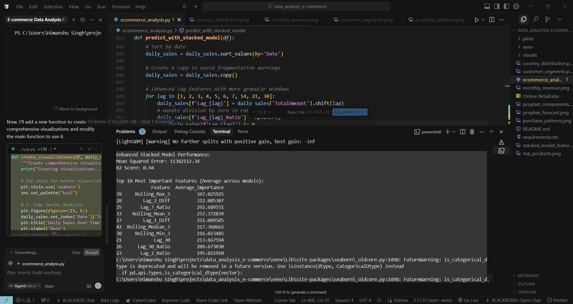573x304 pixels.
Task: Kill terminal with trash icon
Action: [x=472, y=132]
